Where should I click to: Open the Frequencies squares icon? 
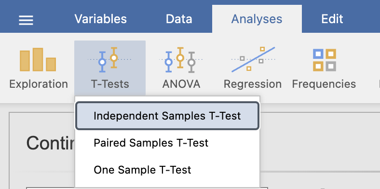click(x=324, y=60)
